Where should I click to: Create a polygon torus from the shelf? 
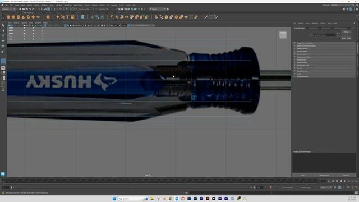[28, 17]
